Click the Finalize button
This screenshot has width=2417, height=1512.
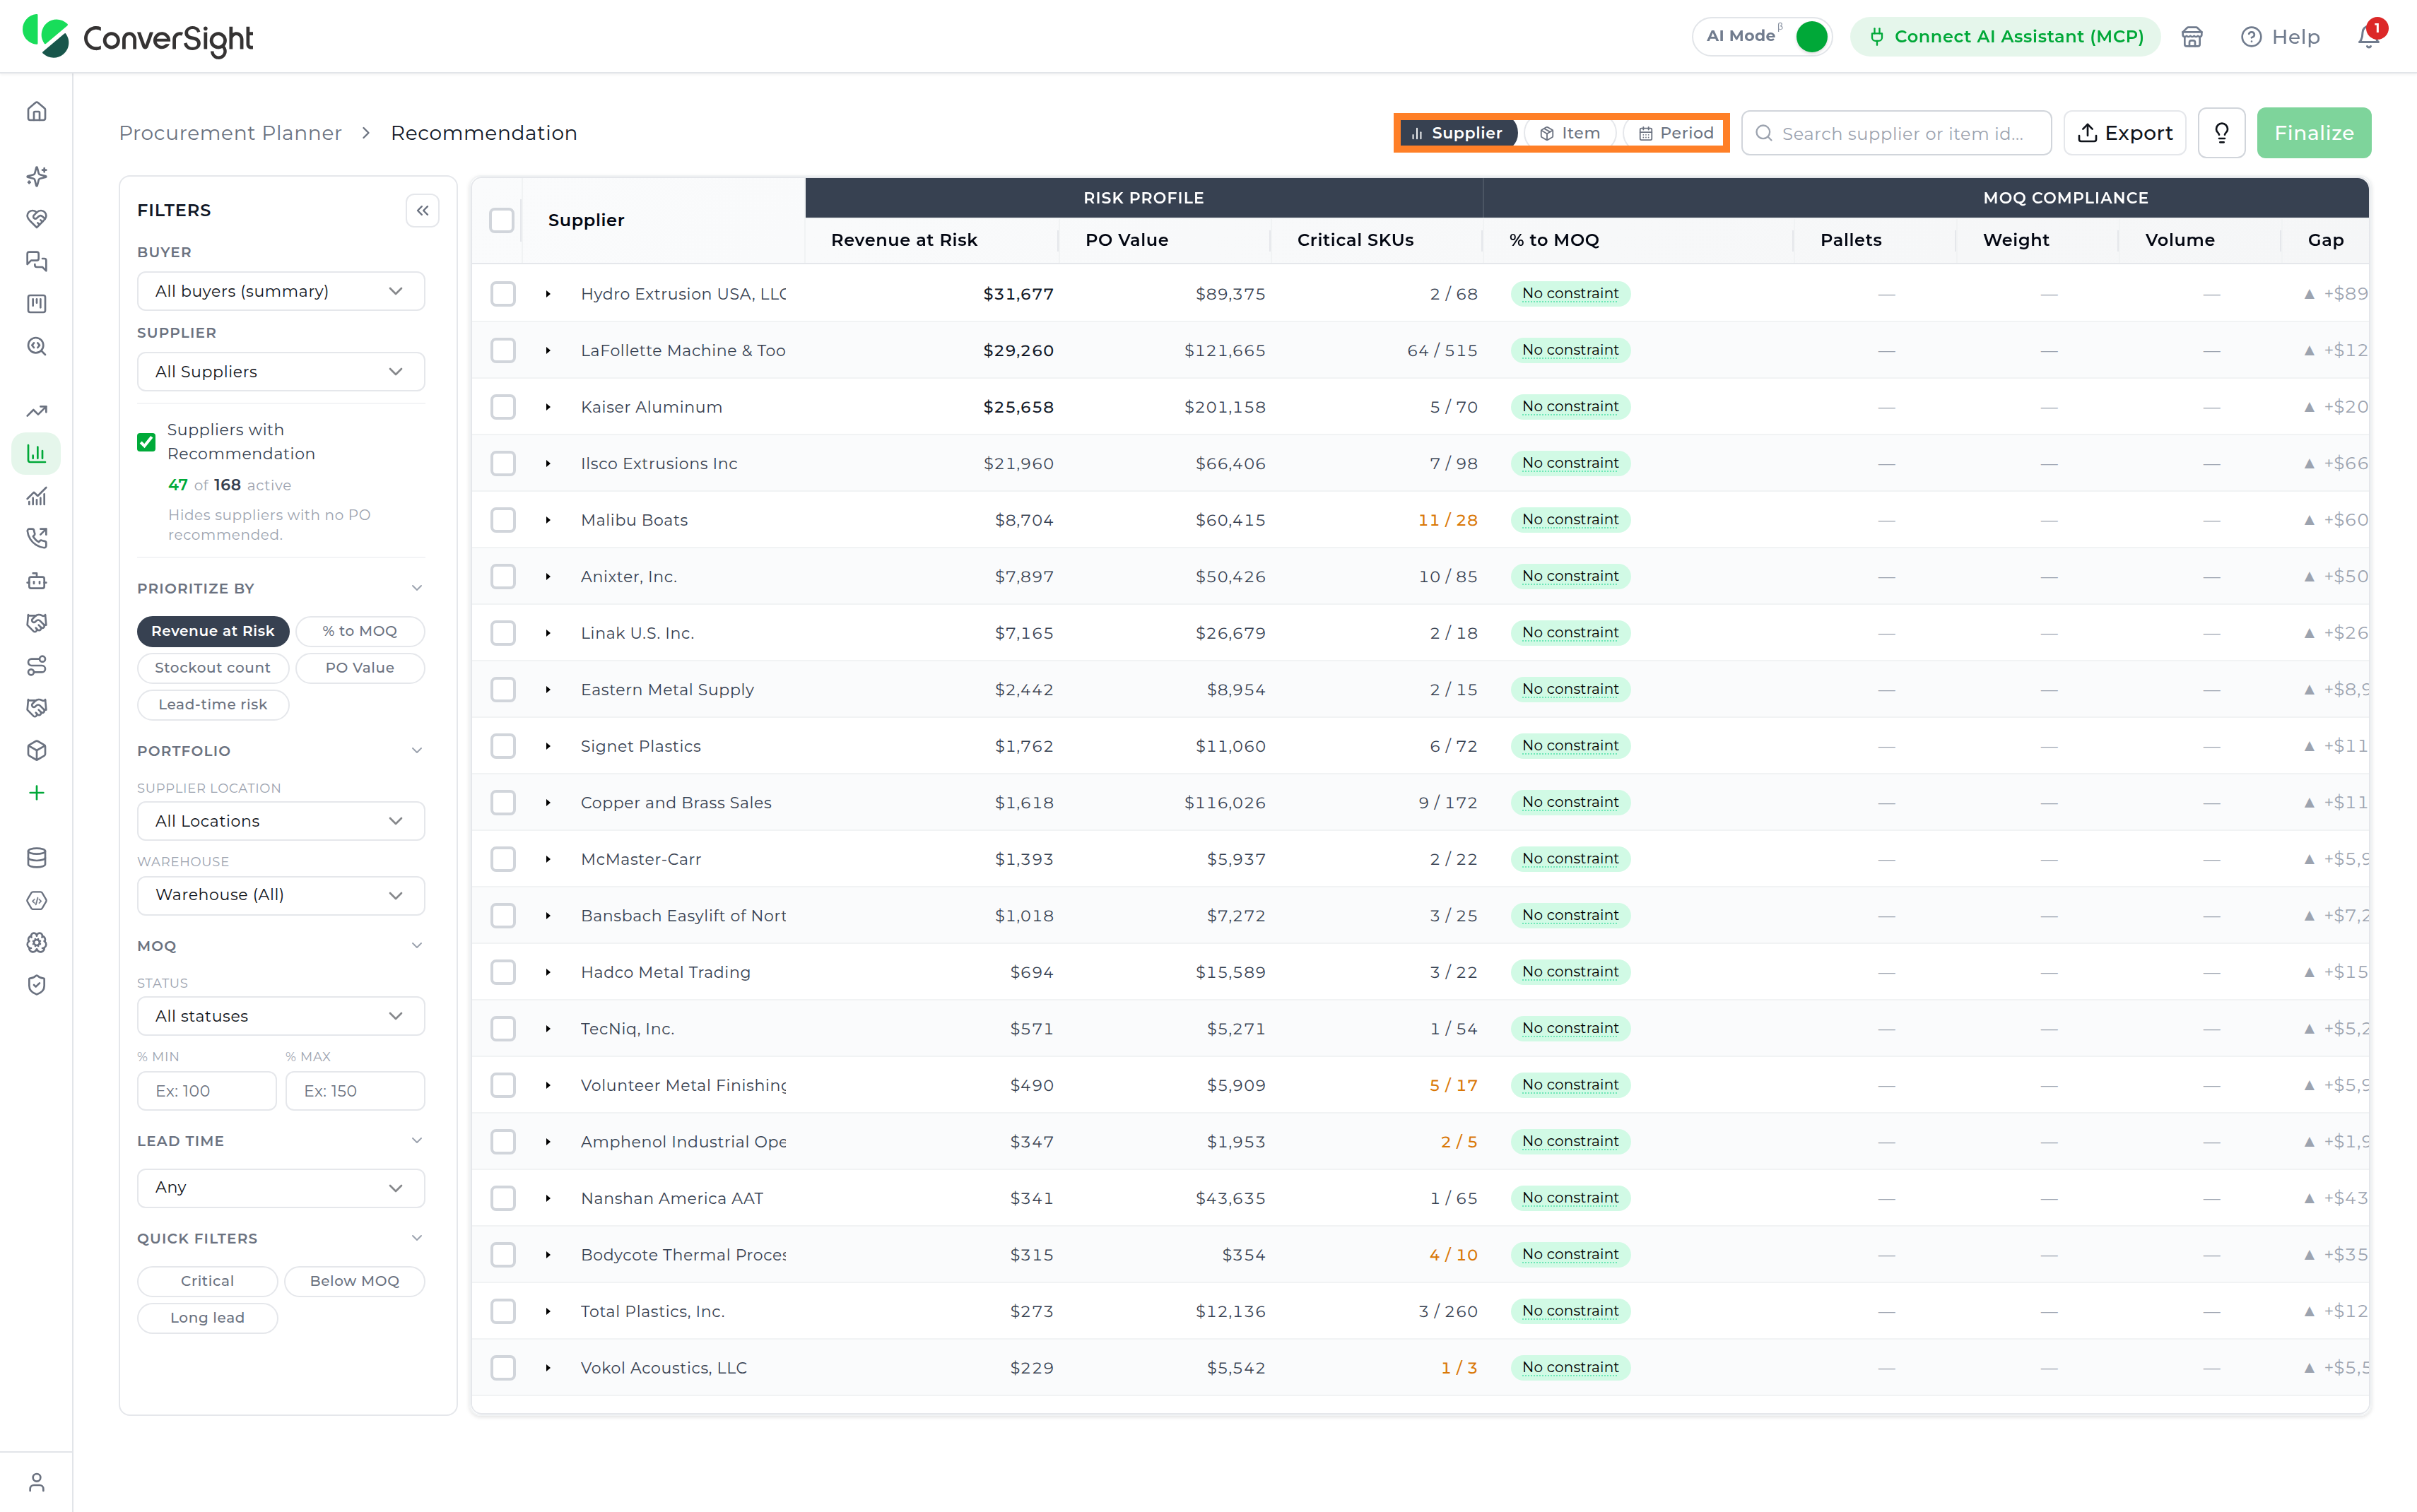[2314, 133]
